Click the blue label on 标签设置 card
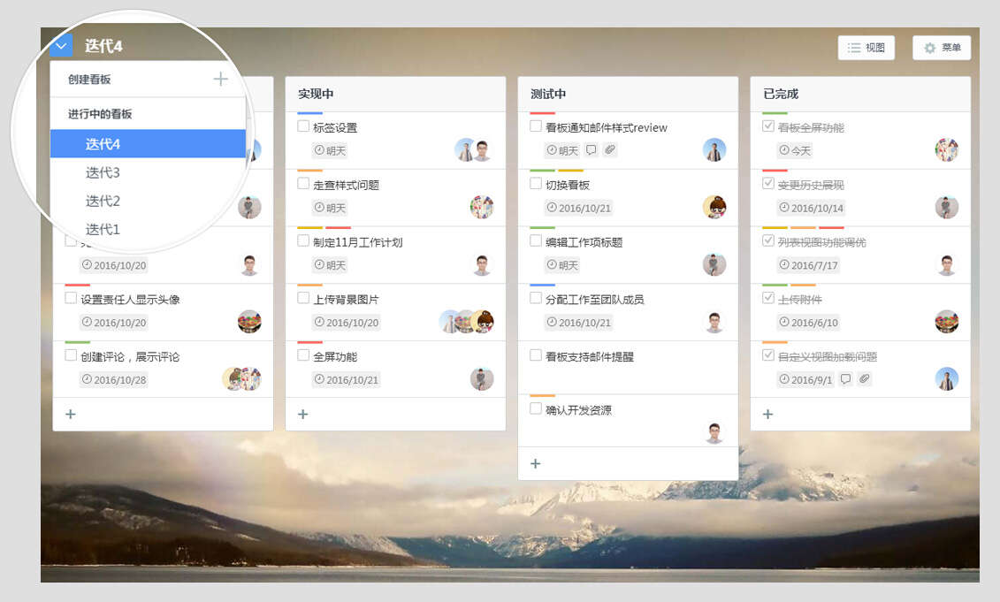 [x=310, y=113]
